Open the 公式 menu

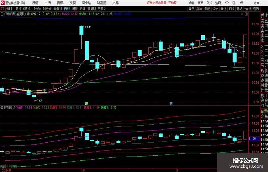pos(209,3)
